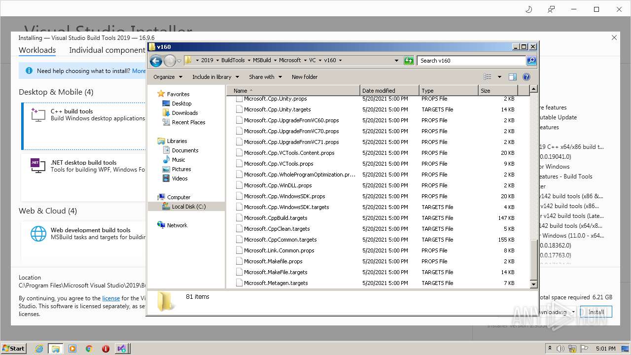Click the file list vertical scrollbar thumb
Screen dimensions: 631x355
click(533, 259)
